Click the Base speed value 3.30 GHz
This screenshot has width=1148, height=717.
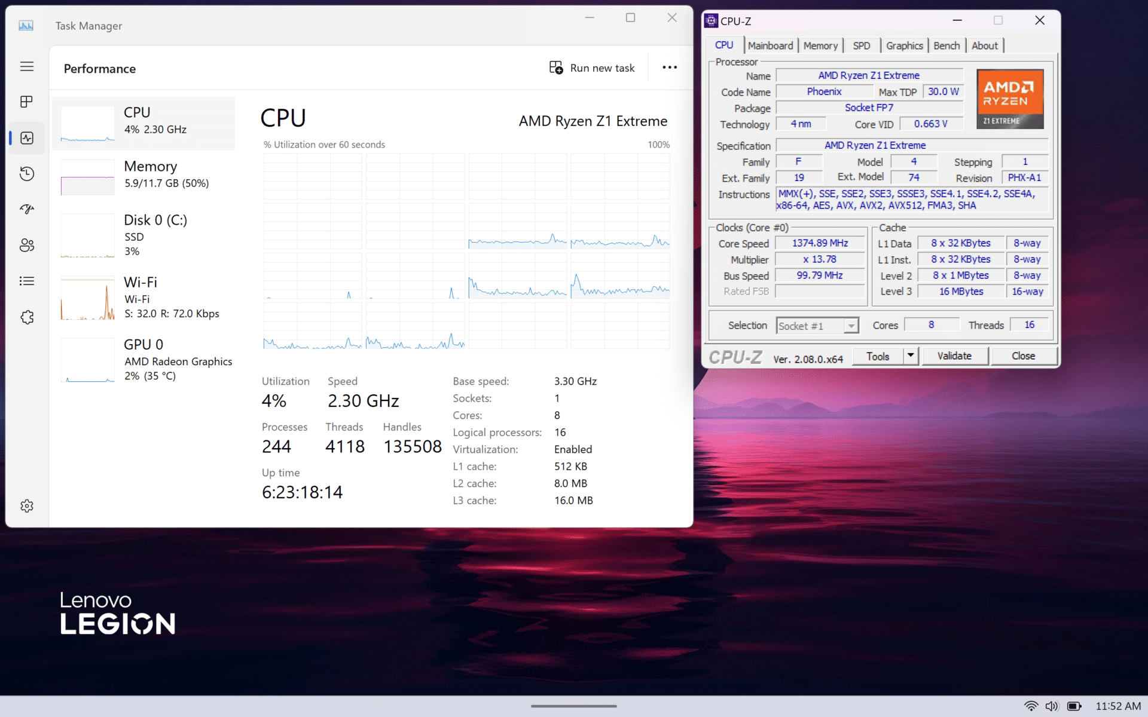(575, 381)
